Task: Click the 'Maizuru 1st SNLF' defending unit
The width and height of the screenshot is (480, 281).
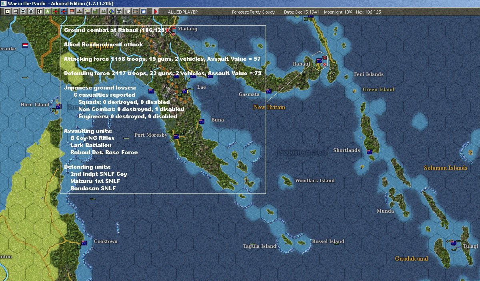Action: coord(95,181)
